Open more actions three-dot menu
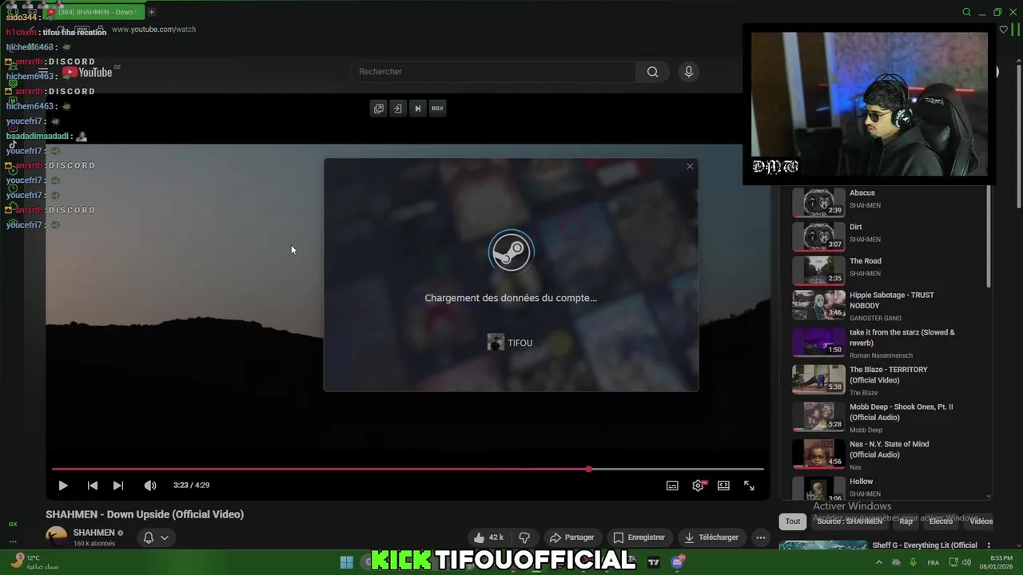Screen dimensions: 1023x575 pos(761,537)
